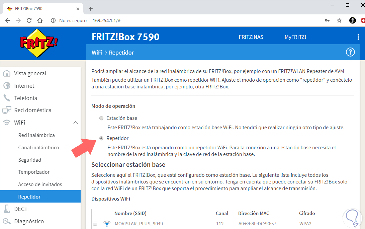Click the Red doméstica computers icon

pos(7,110)
